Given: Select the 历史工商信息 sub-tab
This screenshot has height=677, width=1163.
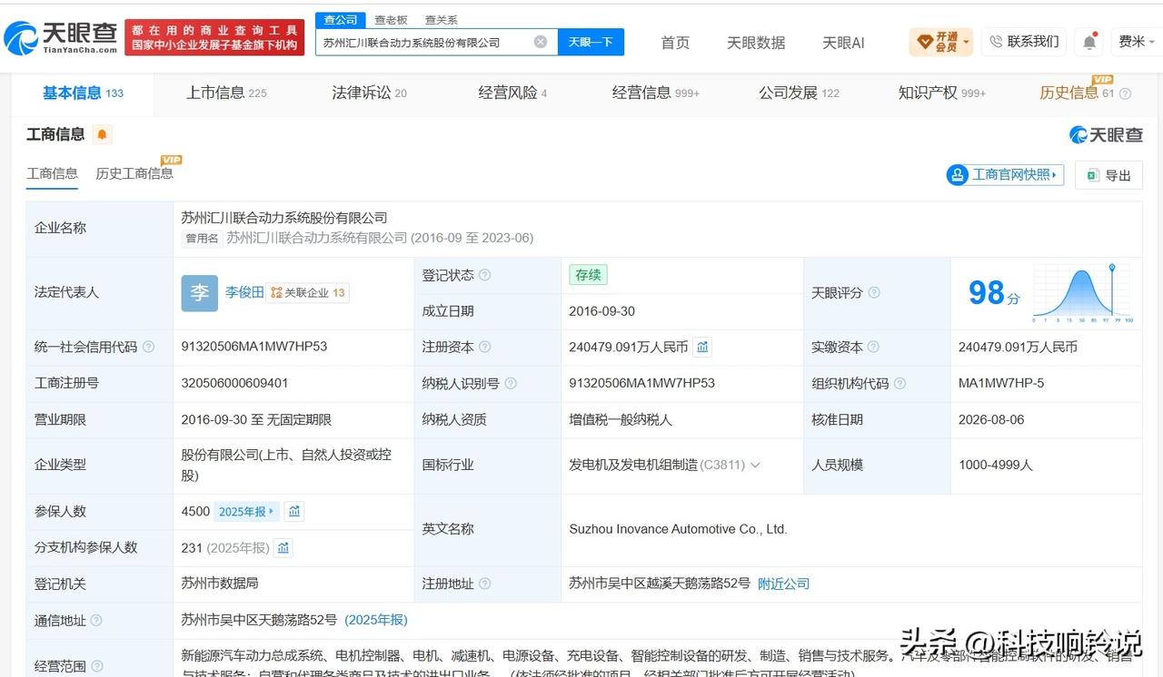Looking at the screenshot, I should (x=134, y=173).
